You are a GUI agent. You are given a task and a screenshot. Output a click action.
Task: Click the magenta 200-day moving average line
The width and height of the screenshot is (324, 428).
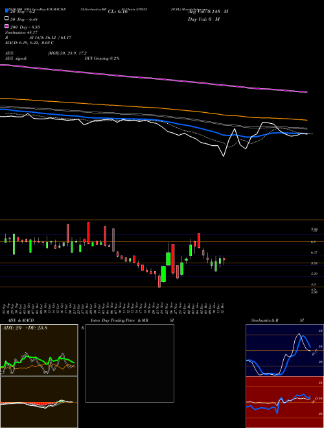click(153, 78)
